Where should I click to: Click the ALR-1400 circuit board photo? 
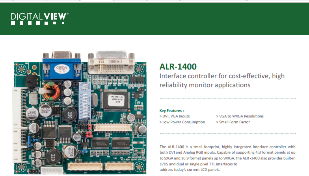point(80,112)
